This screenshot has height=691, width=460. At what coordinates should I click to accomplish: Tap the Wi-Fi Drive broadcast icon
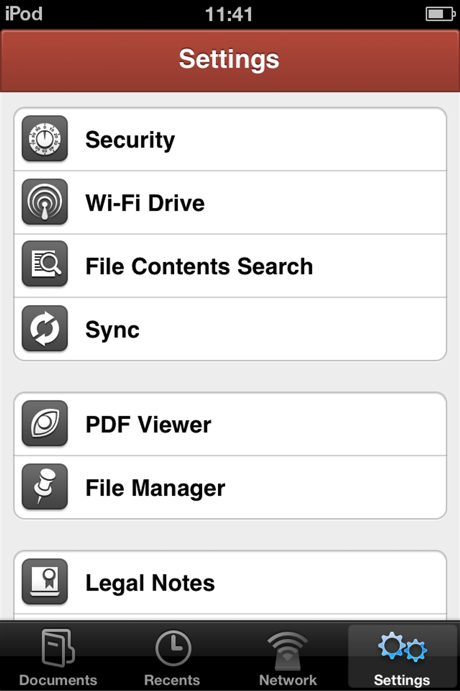(x=45, y=202)
